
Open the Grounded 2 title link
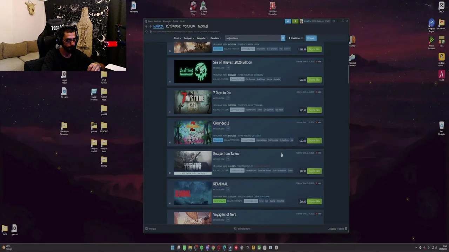221,123
